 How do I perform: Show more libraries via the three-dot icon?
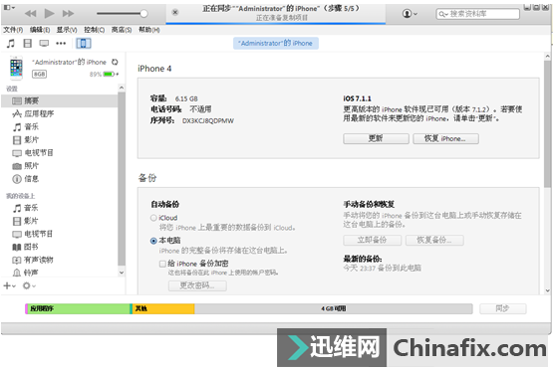coord(61,44)
